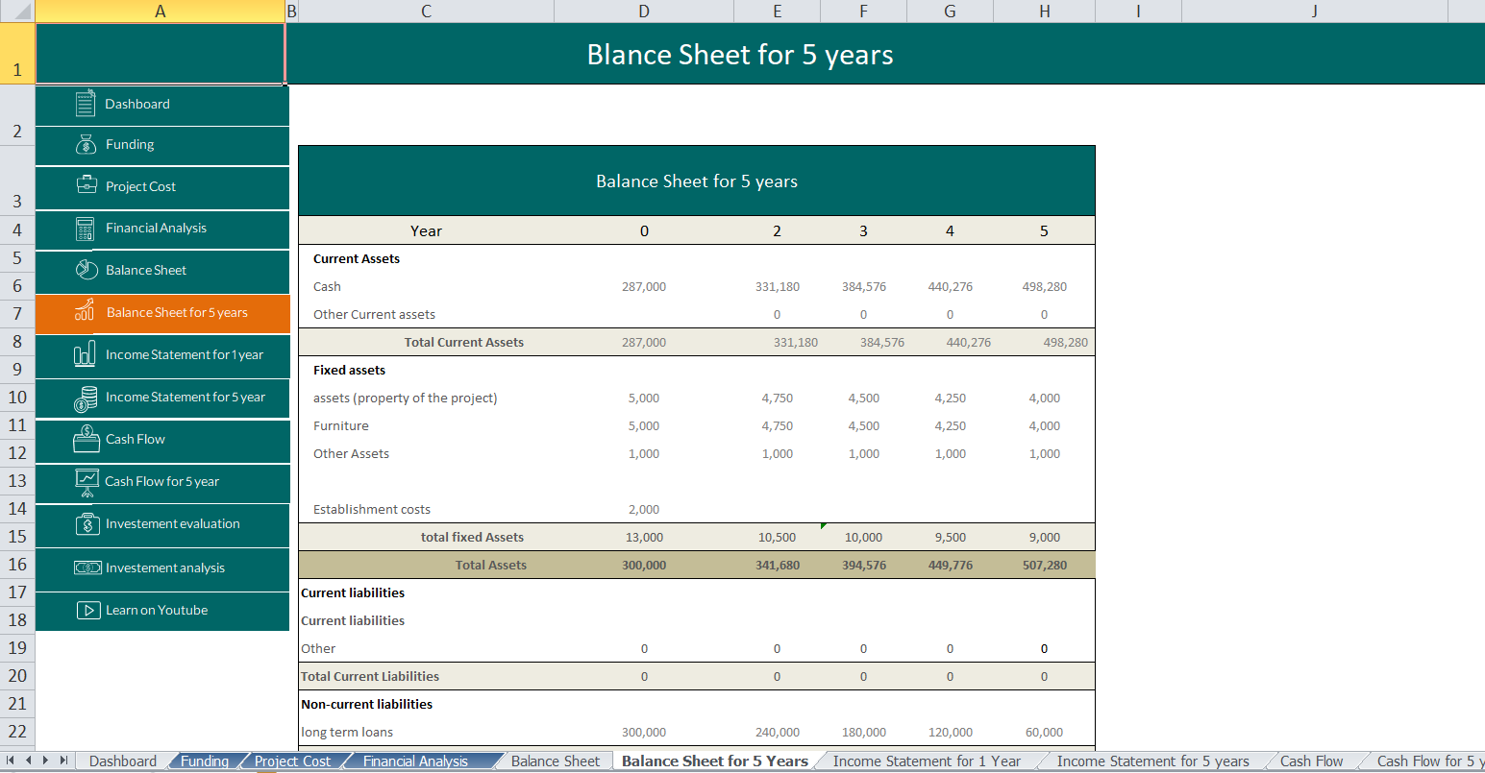Image resolution: width=1485 pixels, height=773 pixels.
Task: Click the Cash Flow wallet icon
Action: point(87,439)
